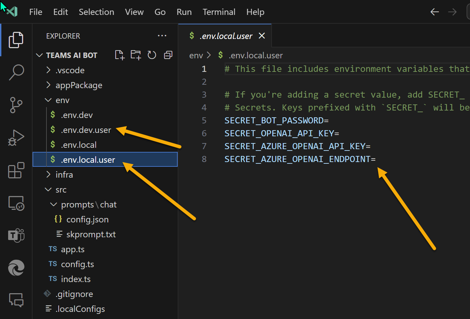Open the Extensions view
This screenshot has width=470, height=319.
(x=16, y=170)
